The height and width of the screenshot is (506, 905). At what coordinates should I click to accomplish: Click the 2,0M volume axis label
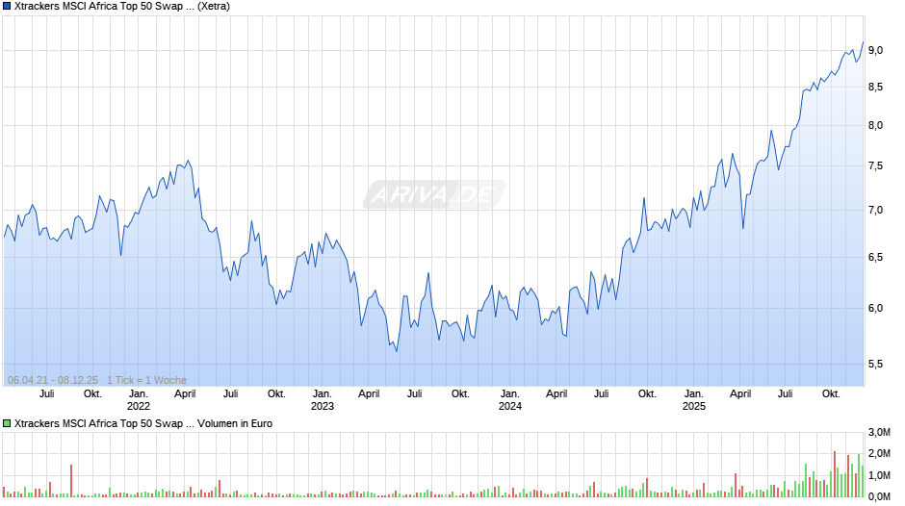879,454
